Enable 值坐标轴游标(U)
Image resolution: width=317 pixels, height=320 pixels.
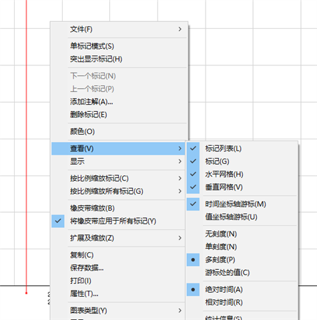coord(242,217)
